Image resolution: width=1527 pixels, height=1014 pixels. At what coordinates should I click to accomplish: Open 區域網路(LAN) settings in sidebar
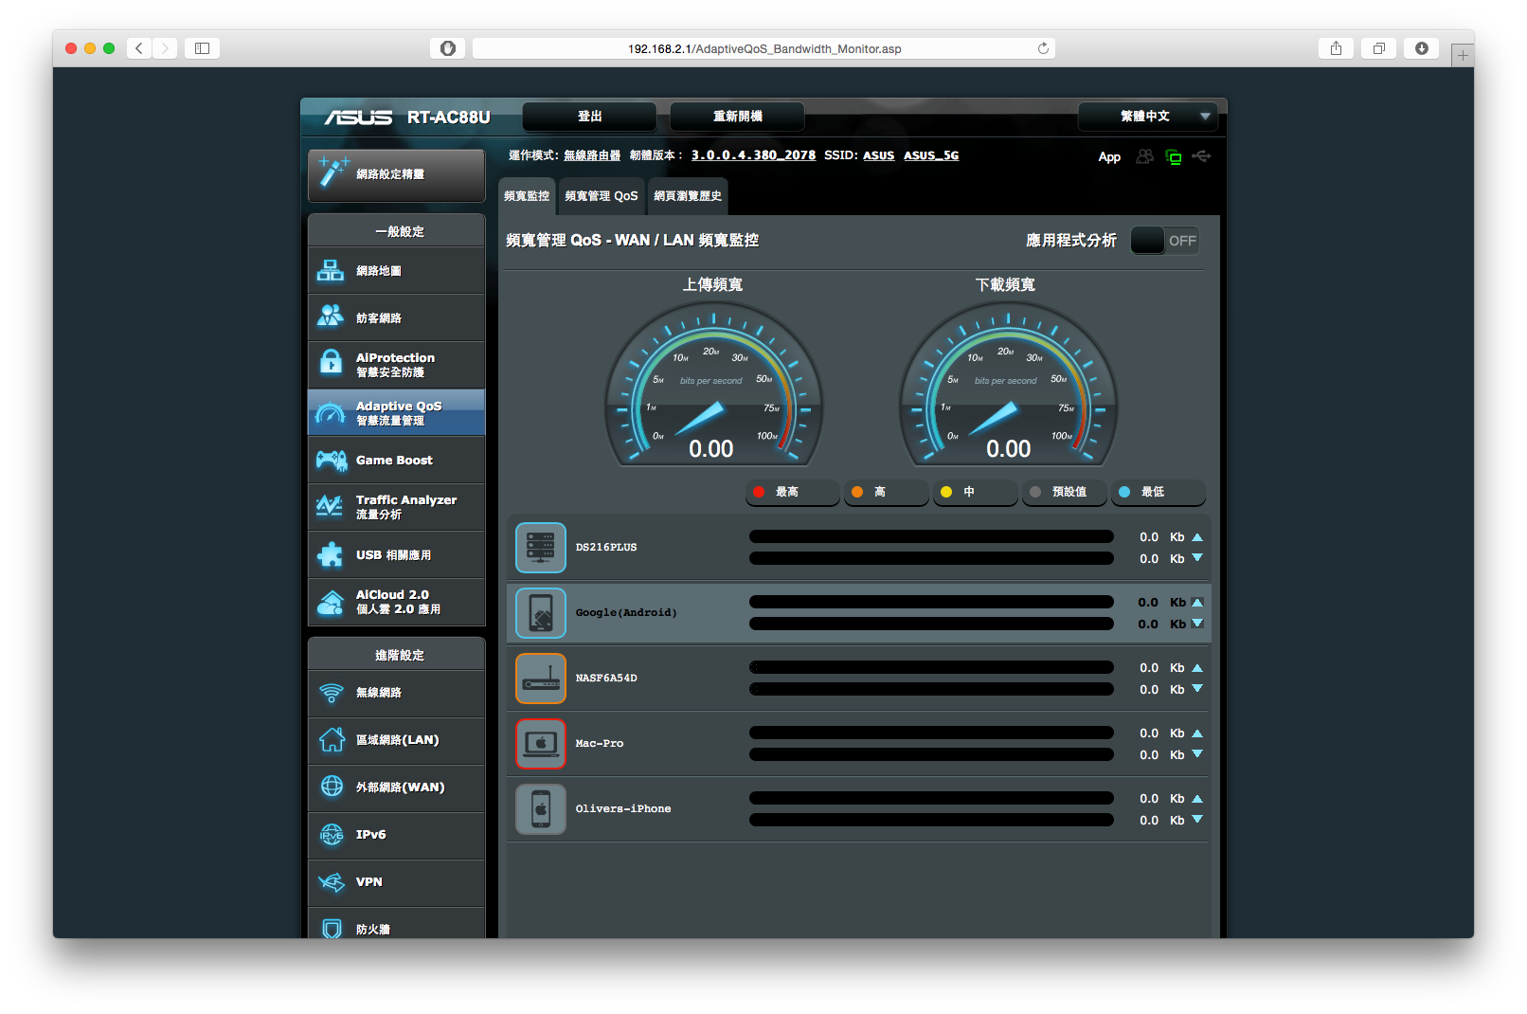(x=396, y=741)
